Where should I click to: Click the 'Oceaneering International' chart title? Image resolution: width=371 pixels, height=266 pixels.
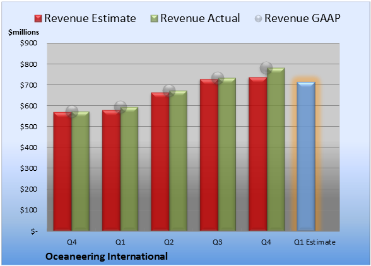click(107, 257)
